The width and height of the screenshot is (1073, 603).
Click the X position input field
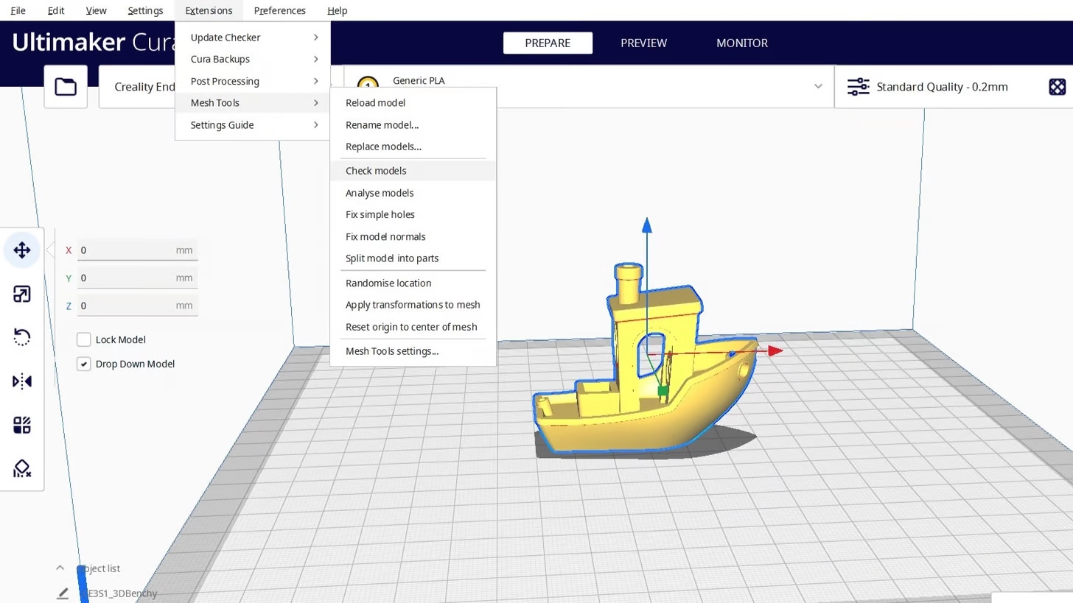point(137,250)
